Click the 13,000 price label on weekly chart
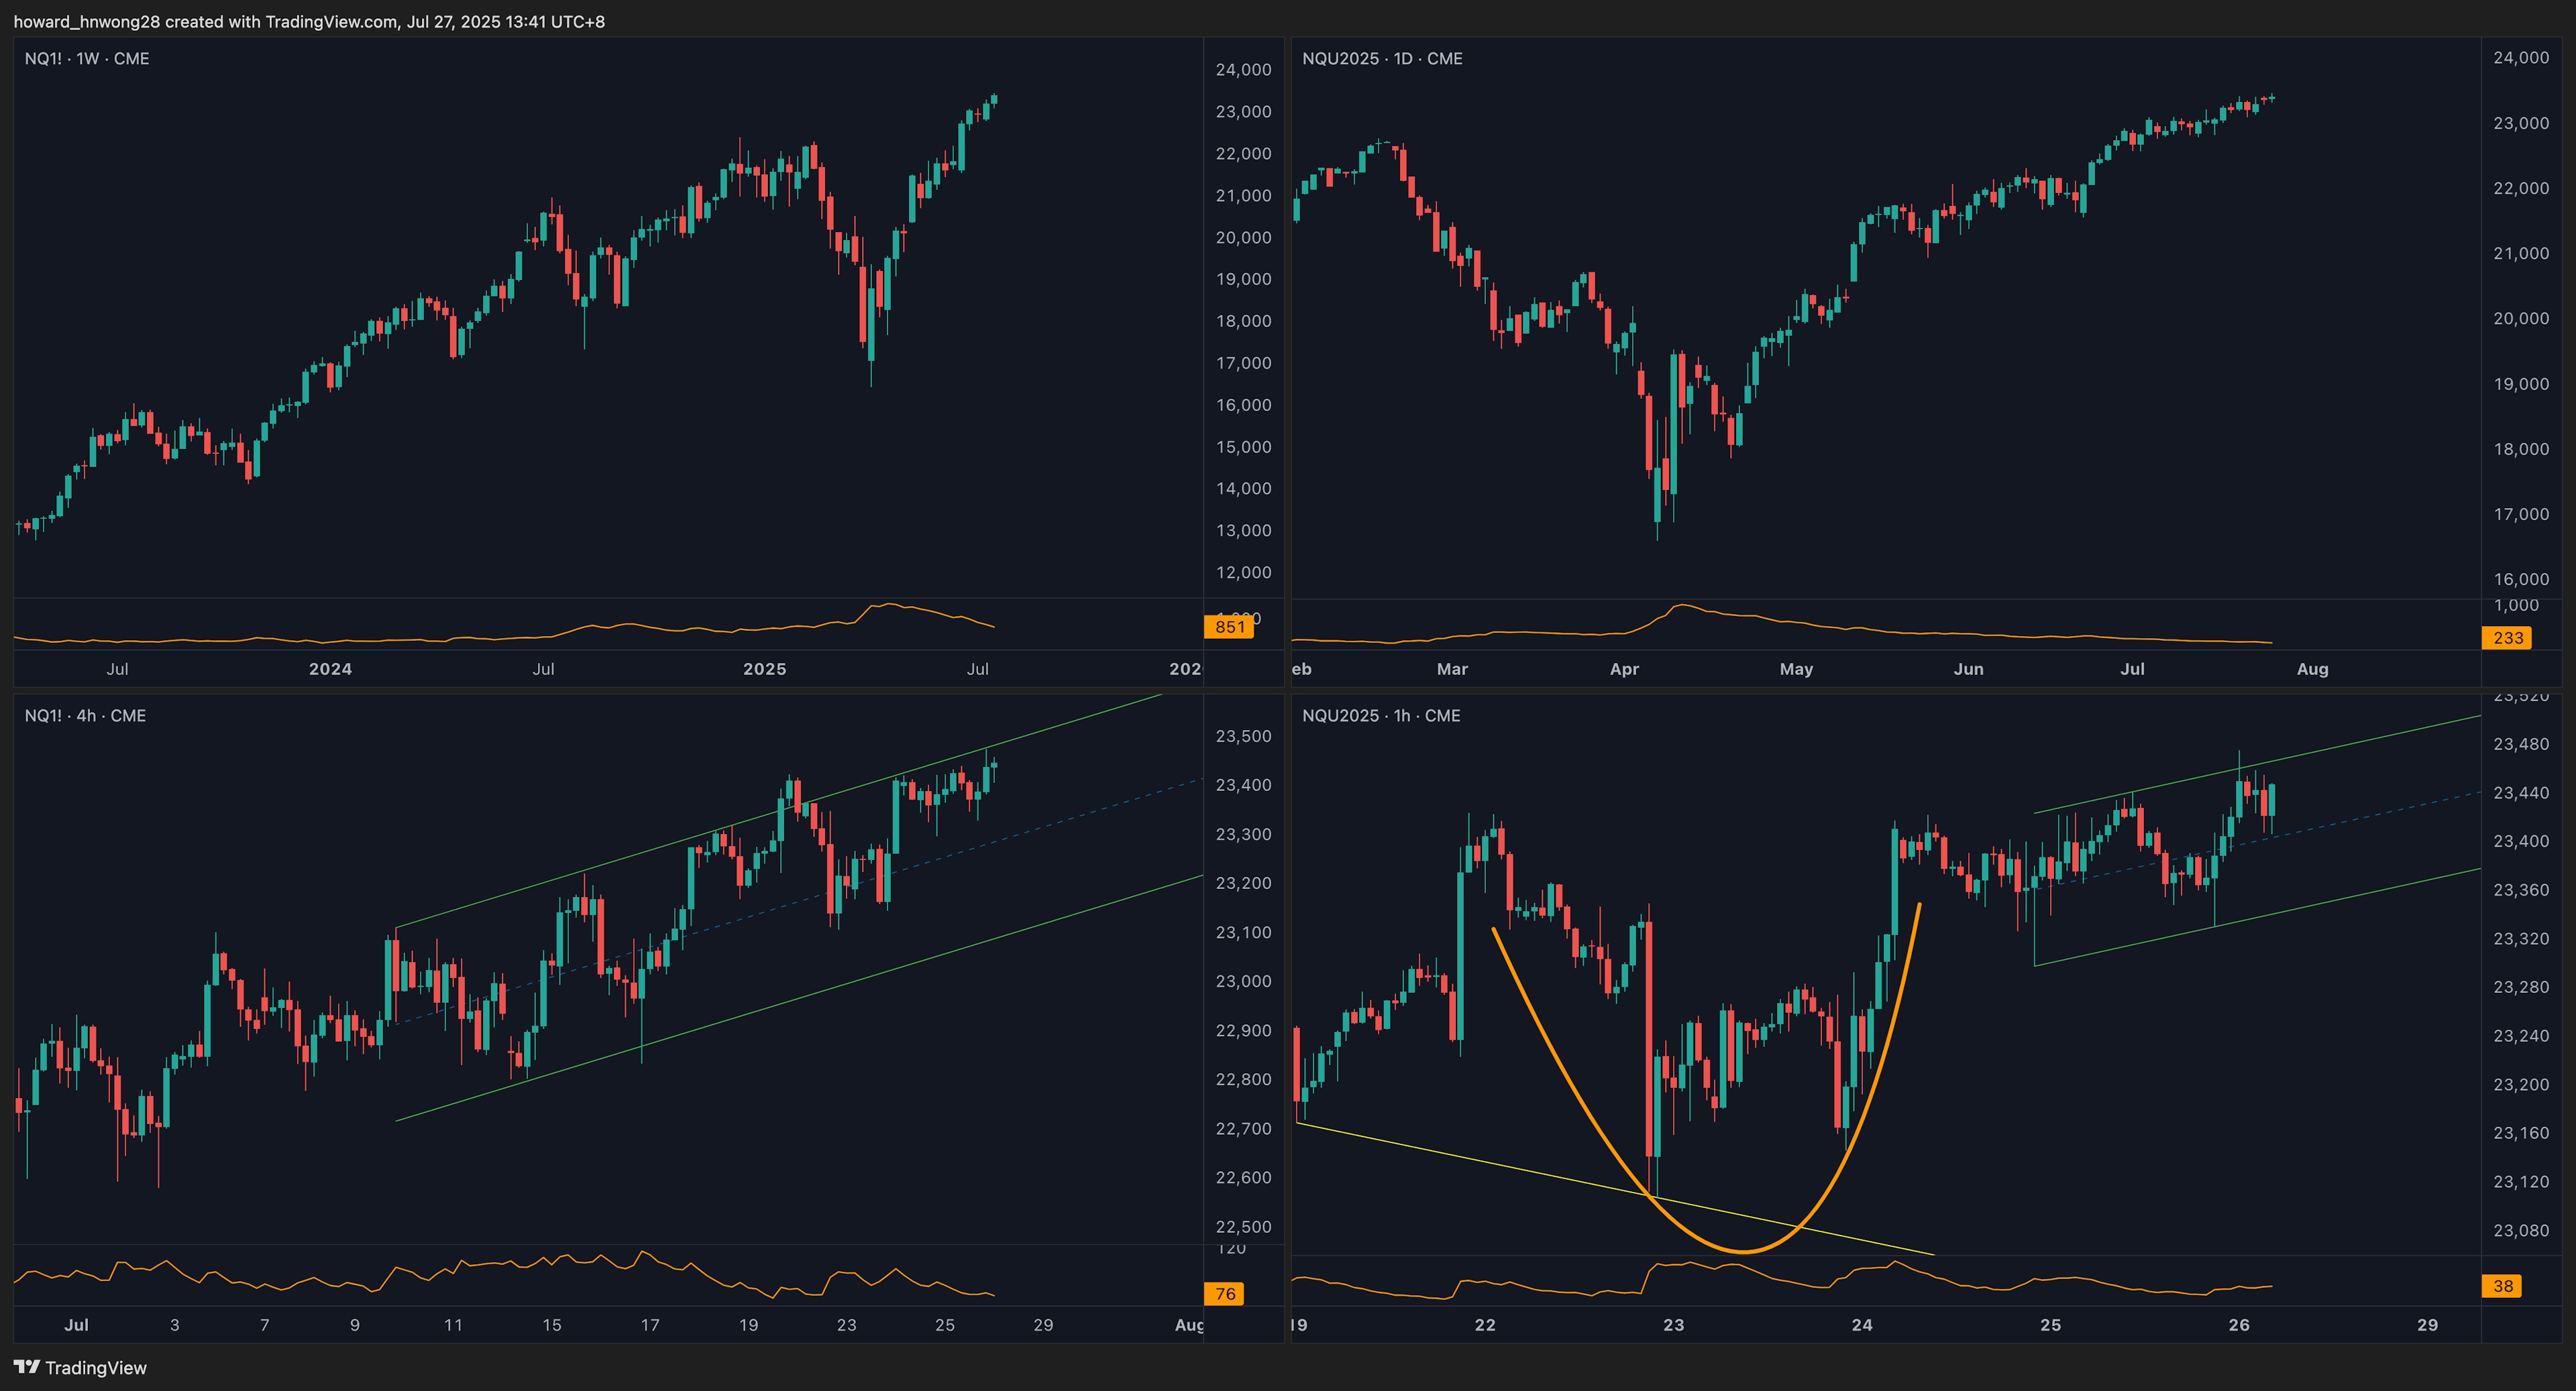2576x1391 pixels. tap(1243, 531)
